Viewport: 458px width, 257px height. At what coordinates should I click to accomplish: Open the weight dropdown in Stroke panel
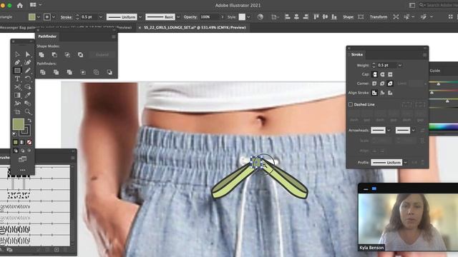(x=400, y=65)
